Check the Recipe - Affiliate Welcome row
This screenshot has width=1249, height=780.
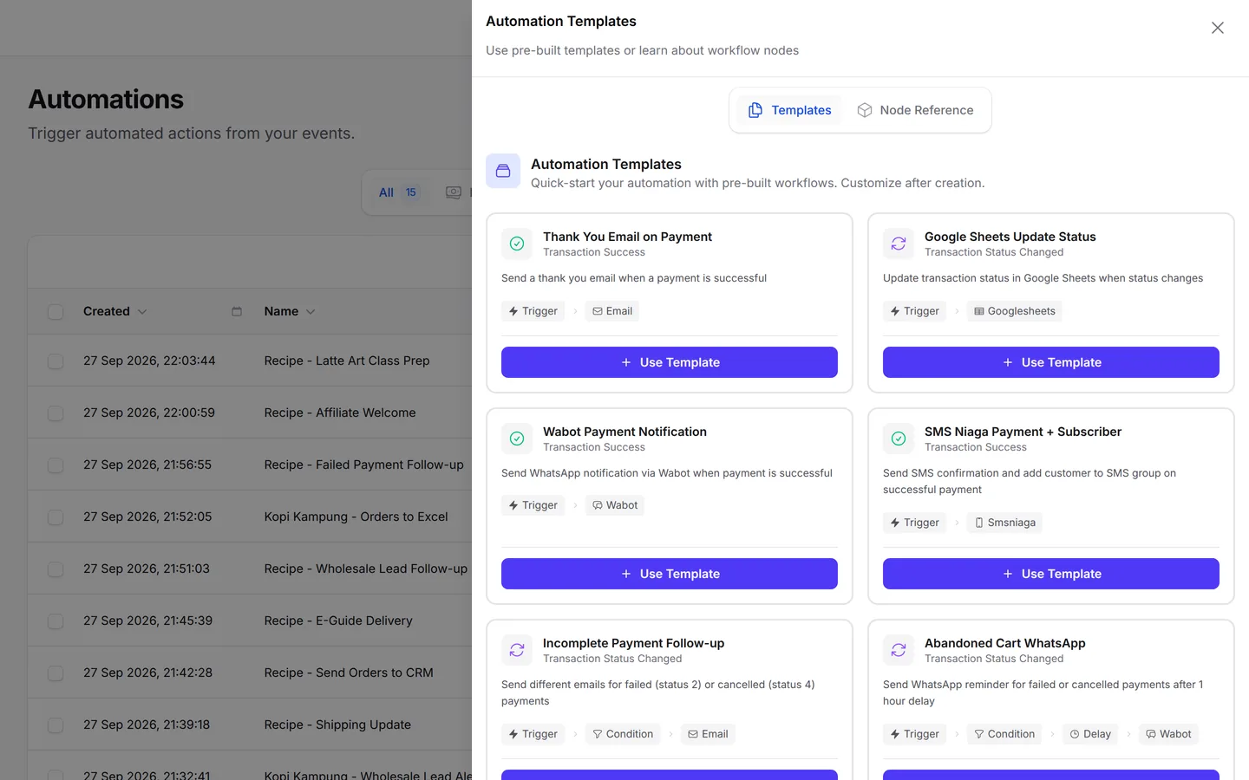click(x=56, y=413)
